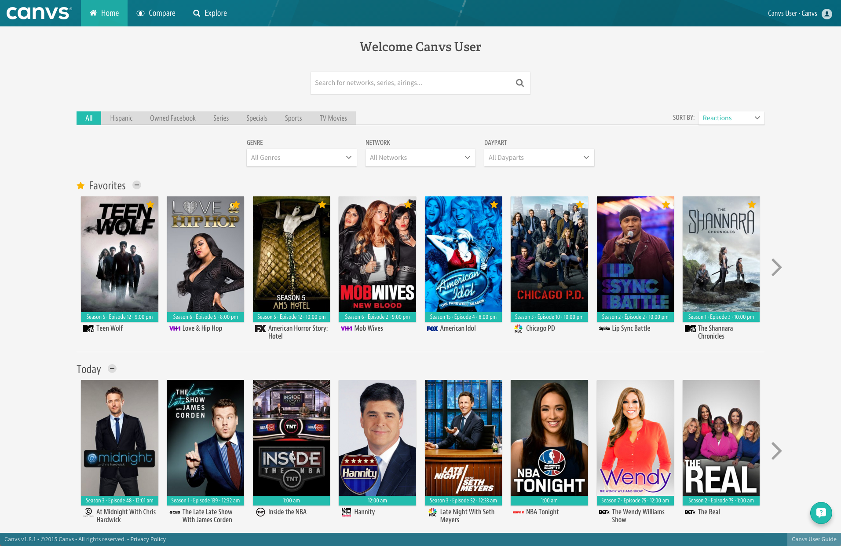
Task: Open the Hannity title link
Action: click(x=365, y=512)
